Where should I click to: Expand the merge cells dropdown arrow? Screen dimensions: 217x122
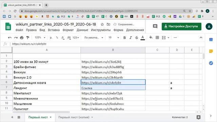pos(169,38)
